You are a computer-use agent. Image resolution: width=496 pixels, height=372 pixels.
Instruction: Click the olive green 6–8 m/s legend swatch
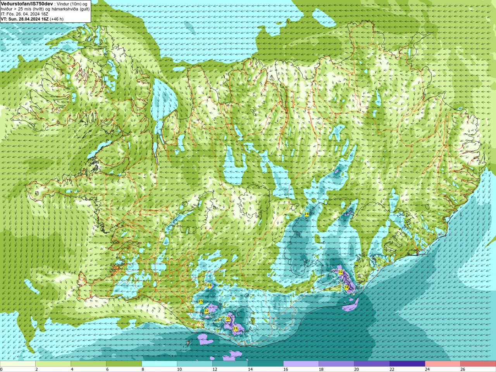point(124,364)
